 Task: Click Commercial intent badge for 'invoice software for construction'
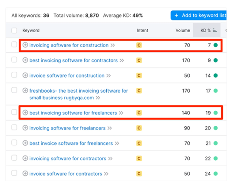point(139,76)
